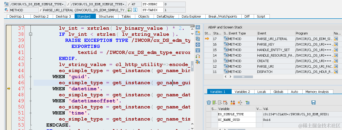Close the source code tool via X icon
Screen dimensions: 342x130
[x=198, y=27]
